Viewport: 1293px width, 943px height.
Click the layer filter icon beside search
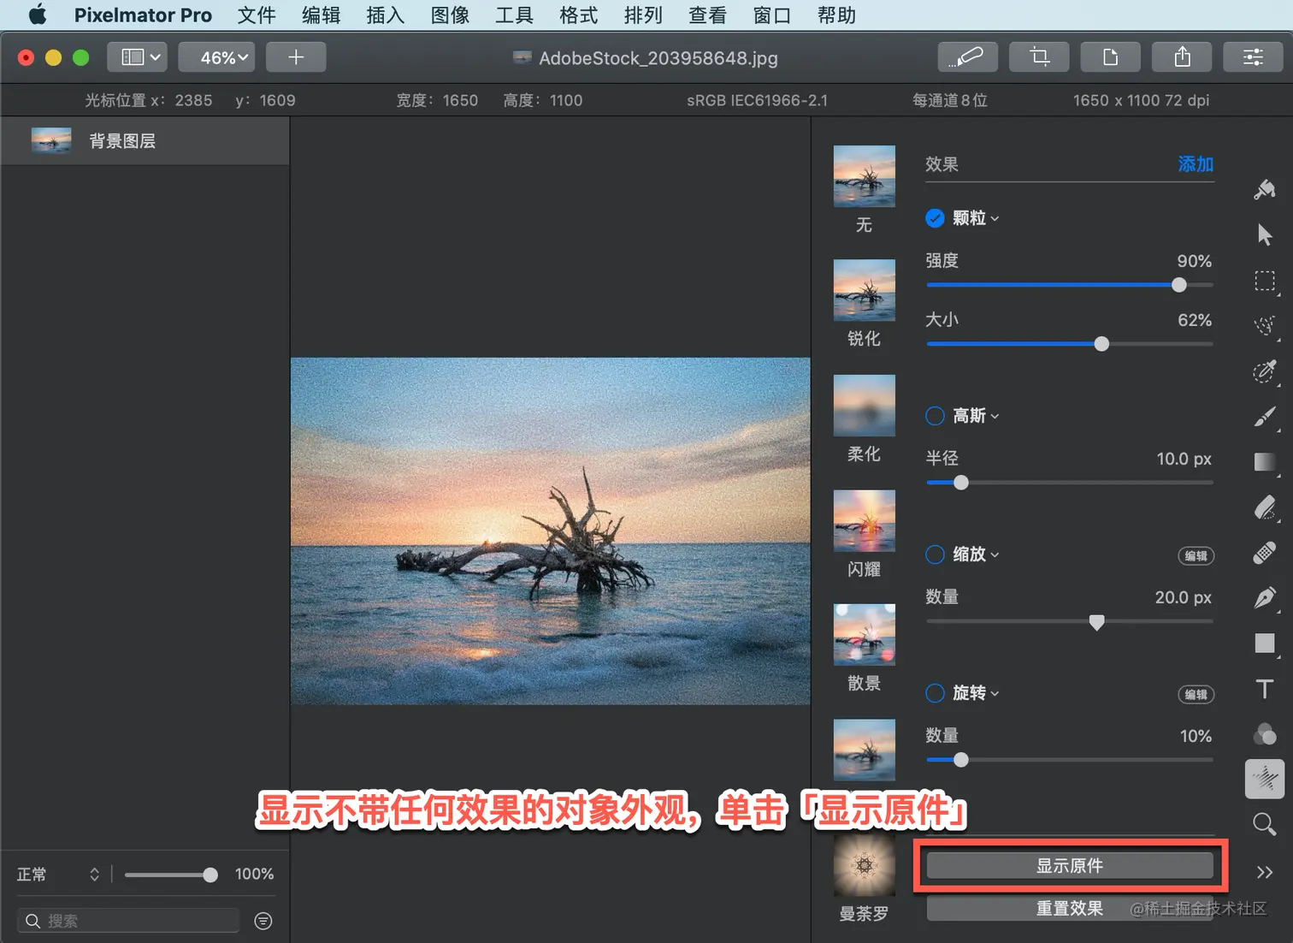[x=263, y=921]
